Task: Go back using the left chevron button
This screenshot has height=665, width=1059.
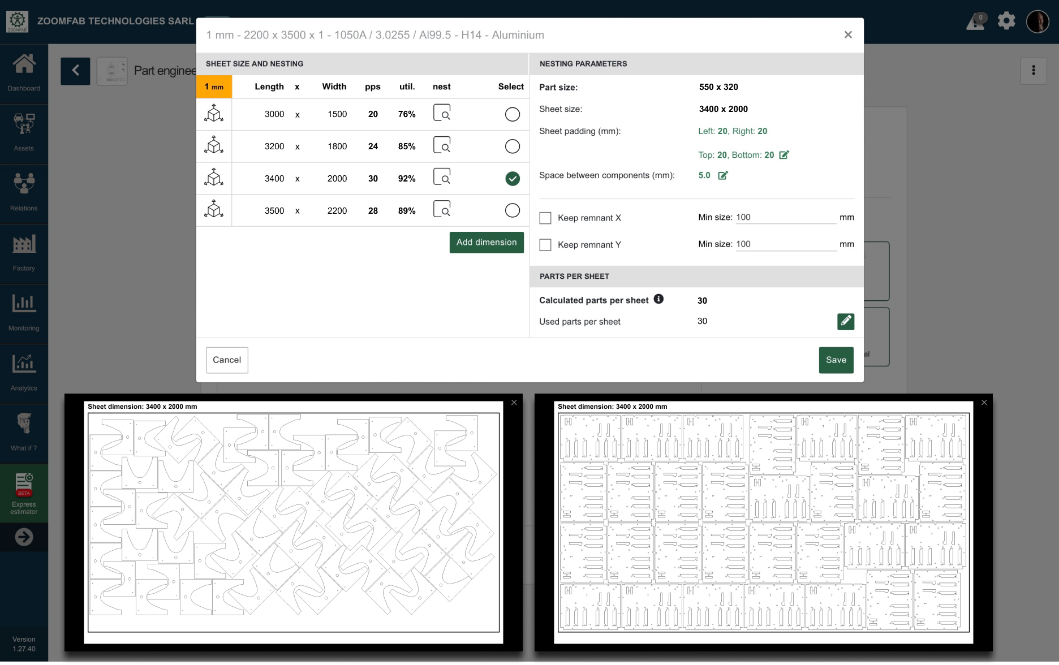Action: tap(75, 71)
